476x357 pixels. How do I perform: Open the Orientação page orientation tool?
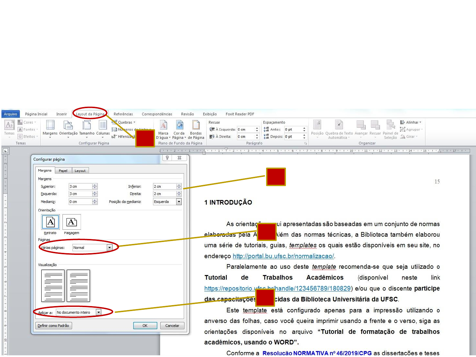pos(68,126)
